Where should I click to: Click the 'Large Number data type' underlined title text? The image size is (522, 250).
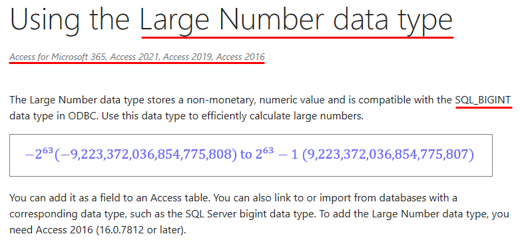click(296, 21)
